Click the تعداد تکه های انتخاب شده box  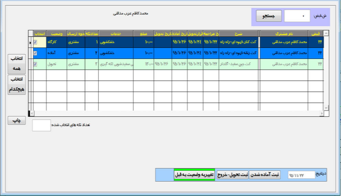tap(42, 125)
